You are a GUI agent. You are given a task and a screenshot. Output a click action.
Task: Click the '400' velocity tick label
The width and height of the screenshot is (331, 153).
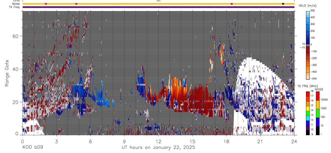click(x=312, y=18)
